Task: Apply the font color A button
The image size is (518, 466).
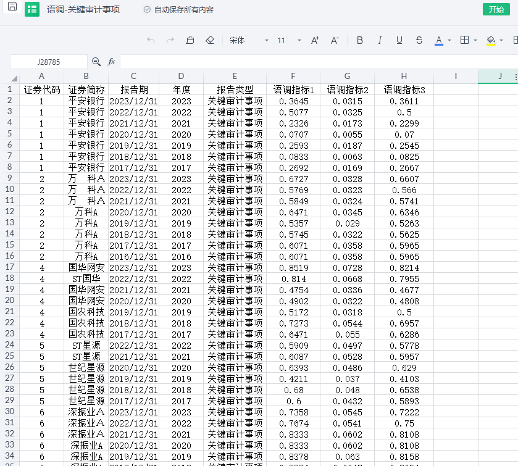Action: coord(439,41)
